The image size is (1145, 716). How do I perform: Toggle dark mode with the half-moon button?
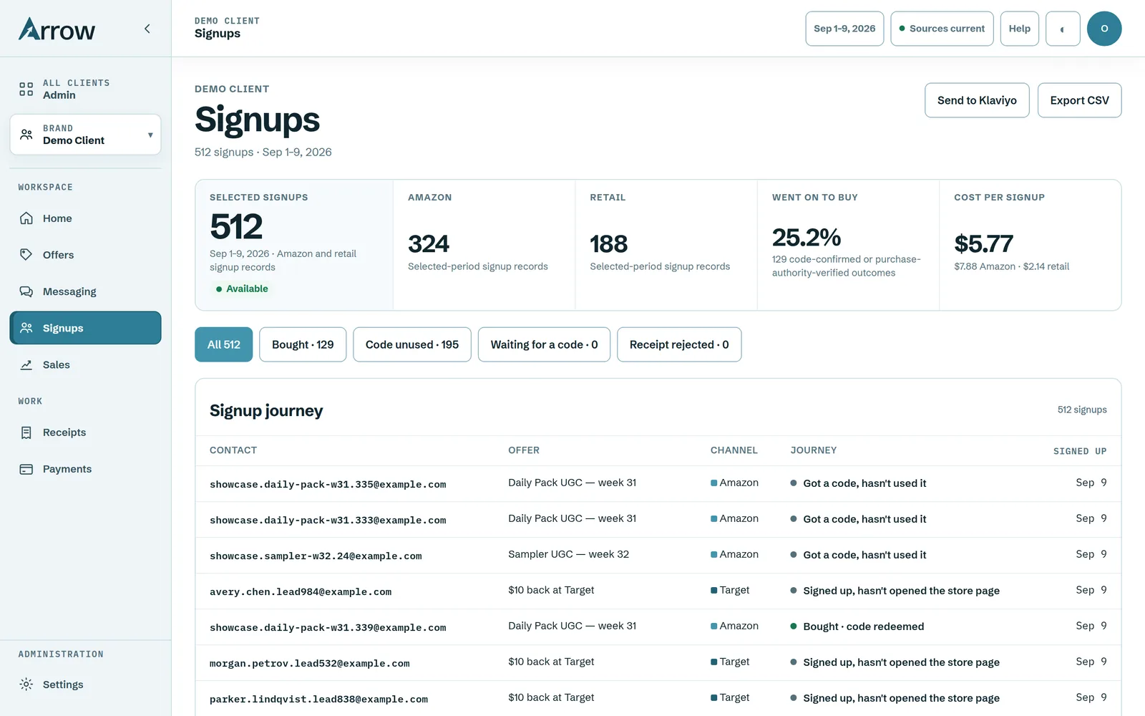[1063, 29]
